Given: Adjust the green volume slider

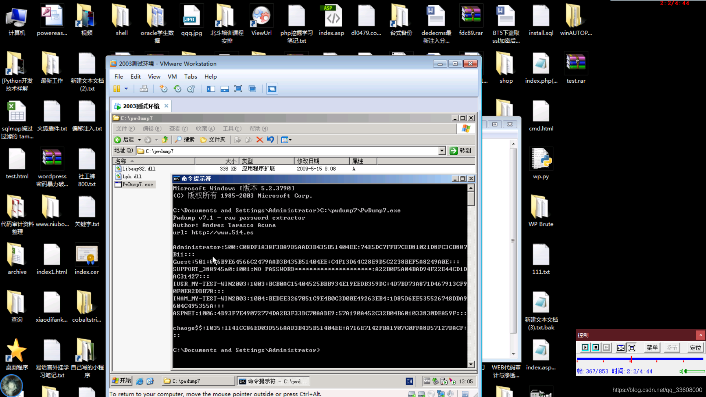Looking at the screenshot, I should 695,371.
